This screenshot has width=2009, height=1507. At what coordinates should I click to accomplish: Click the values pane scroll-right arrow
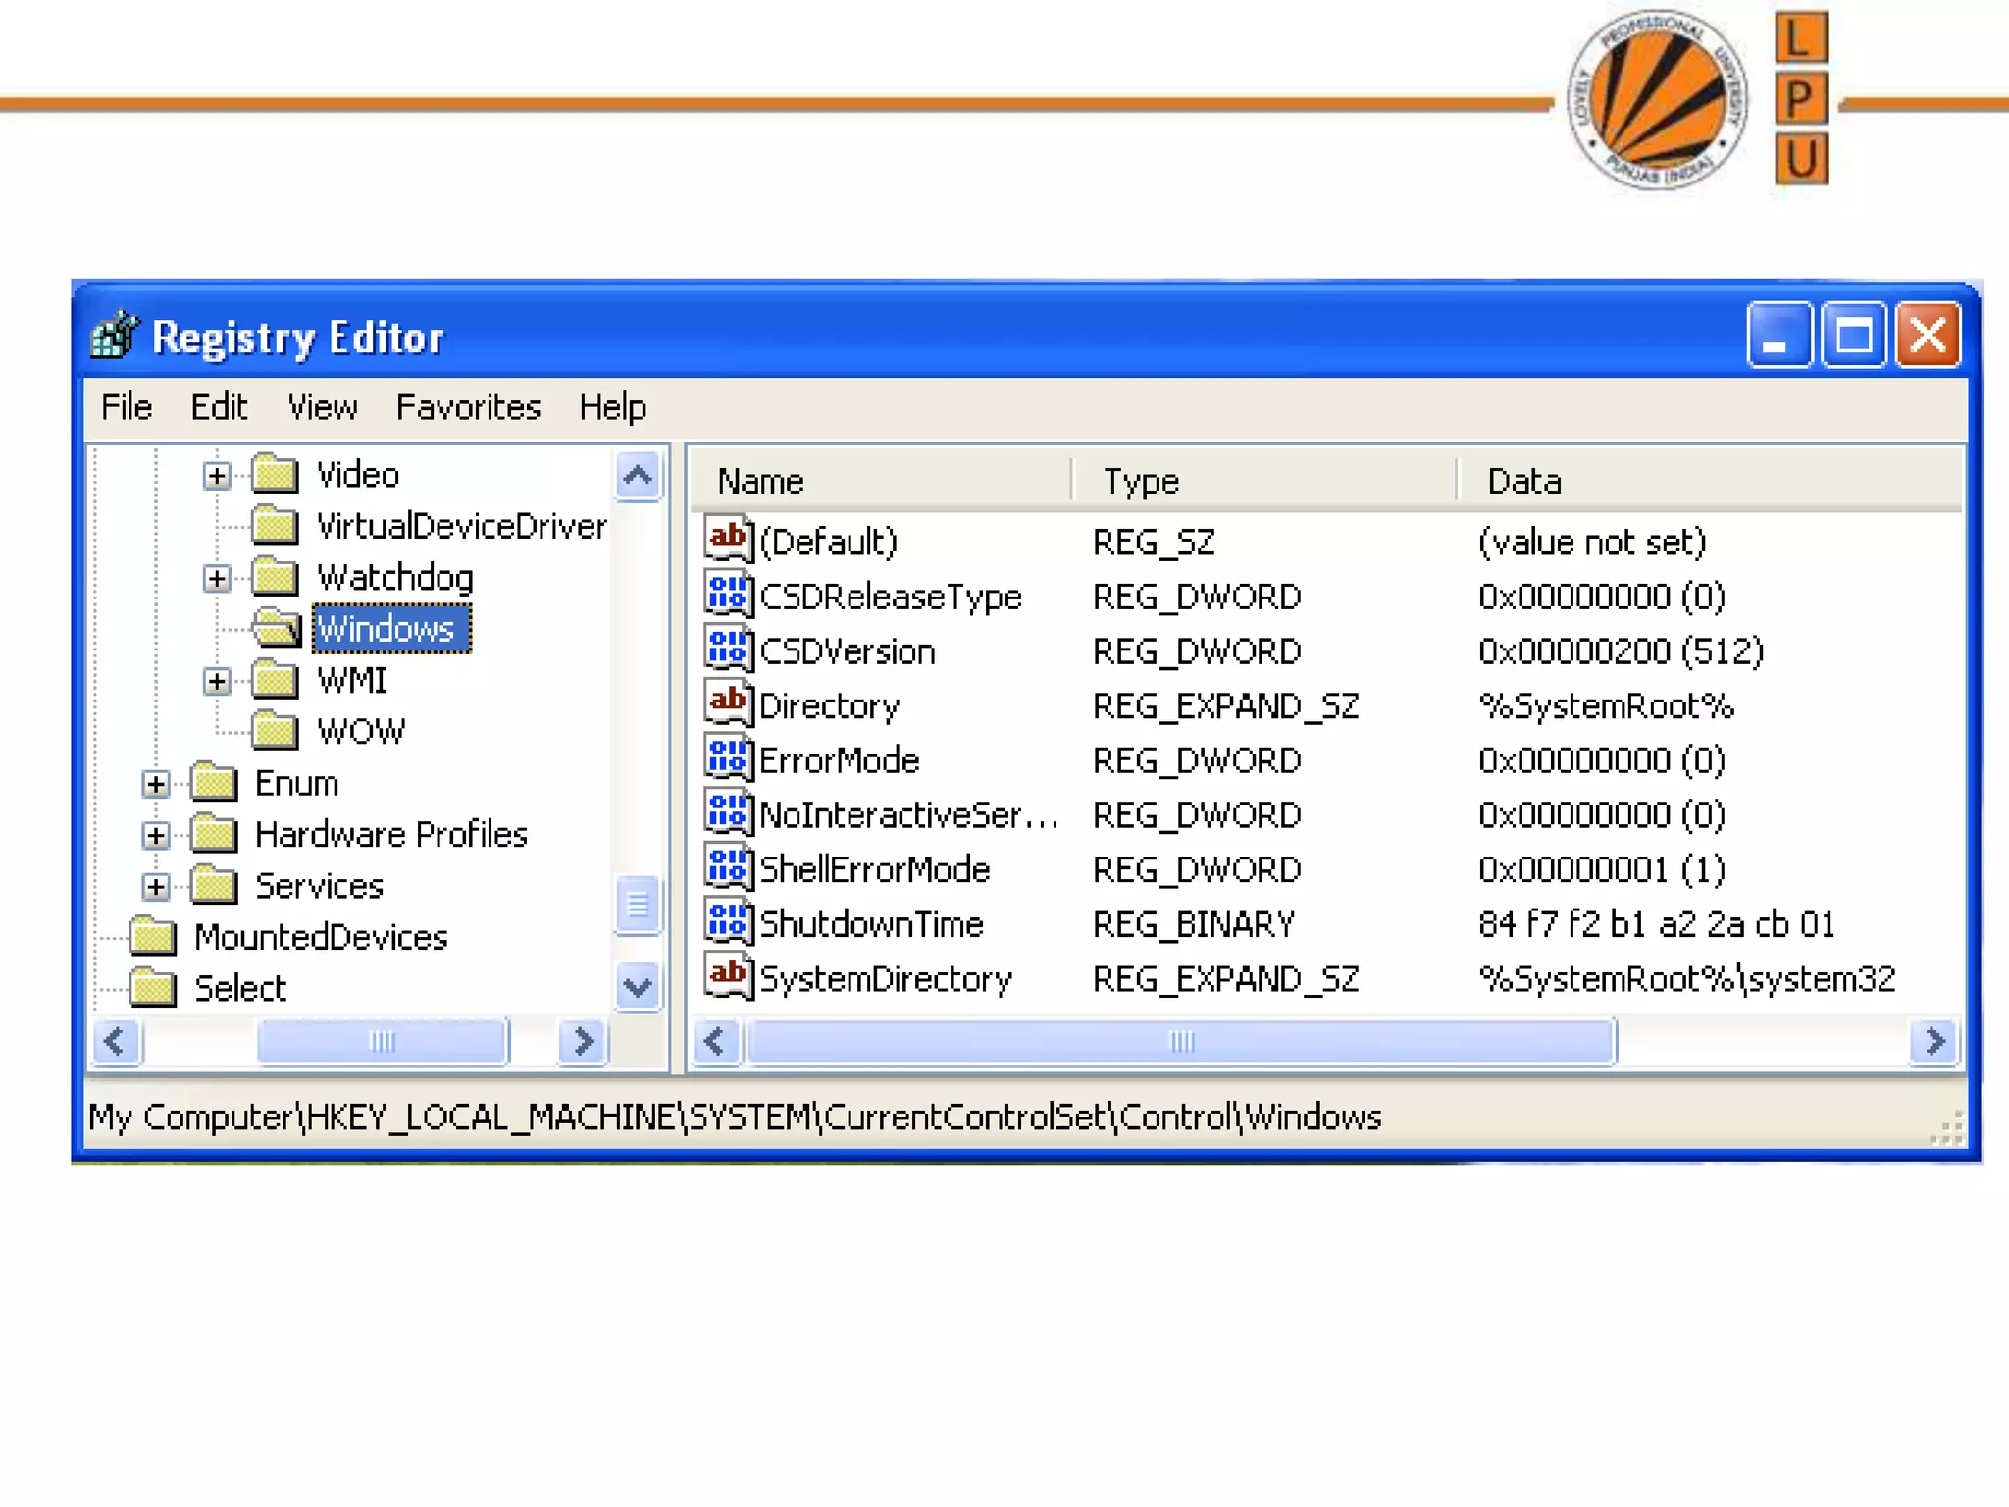pyautogui.click(x=1934, y=1041)
